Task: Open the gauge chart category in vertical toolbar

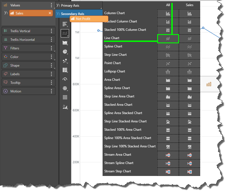Action: (65, 79)
